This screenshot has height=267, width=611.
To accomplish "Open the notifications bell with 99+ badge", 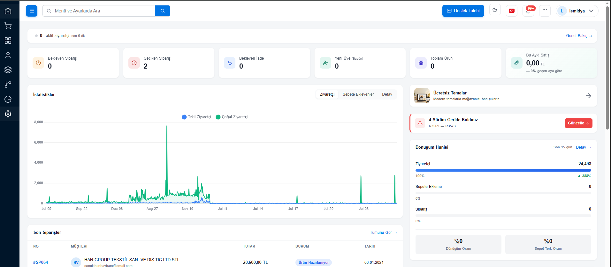I will pos(528,11).
